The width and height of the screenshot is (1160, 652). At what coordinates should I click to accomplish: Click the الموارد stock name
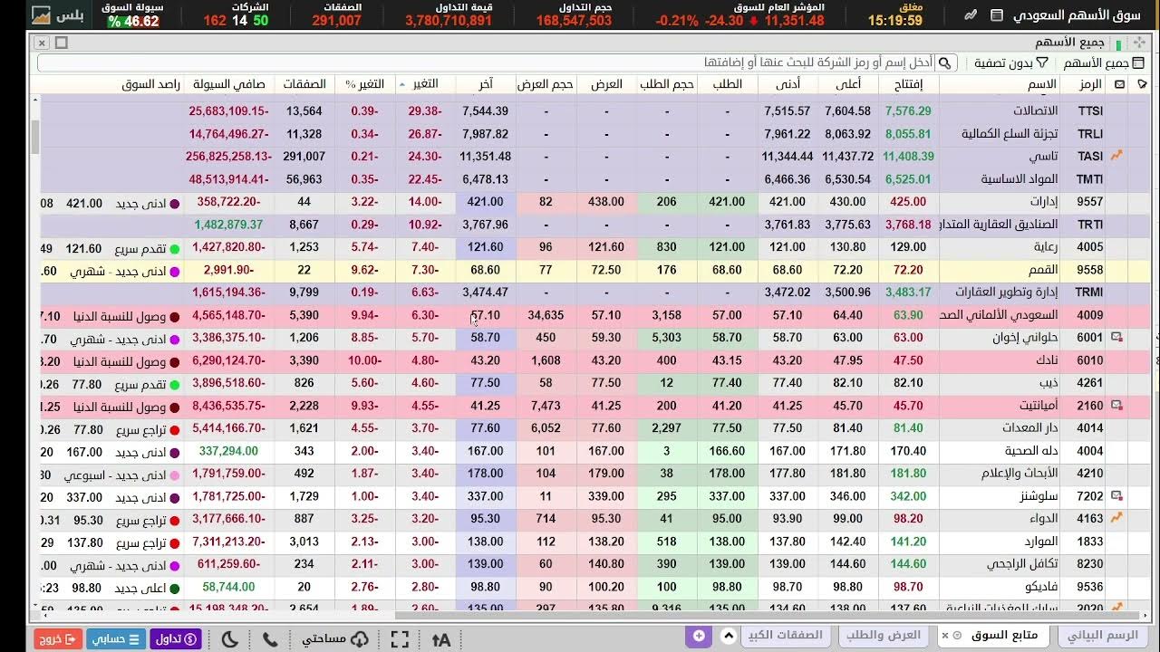(x=1039, y=542)
